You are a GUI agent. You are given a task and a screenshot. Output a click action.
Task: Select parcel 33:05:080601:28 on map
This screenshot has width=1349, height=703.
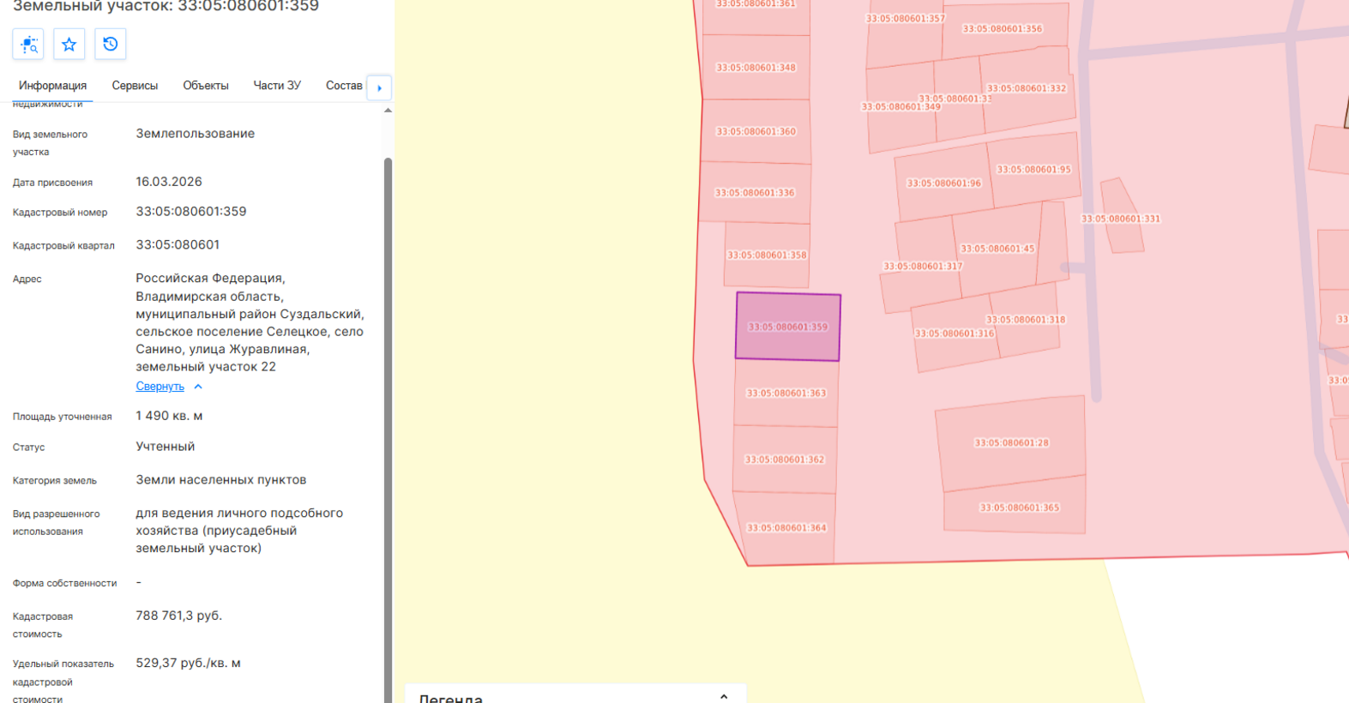(x=1011, y=442)
